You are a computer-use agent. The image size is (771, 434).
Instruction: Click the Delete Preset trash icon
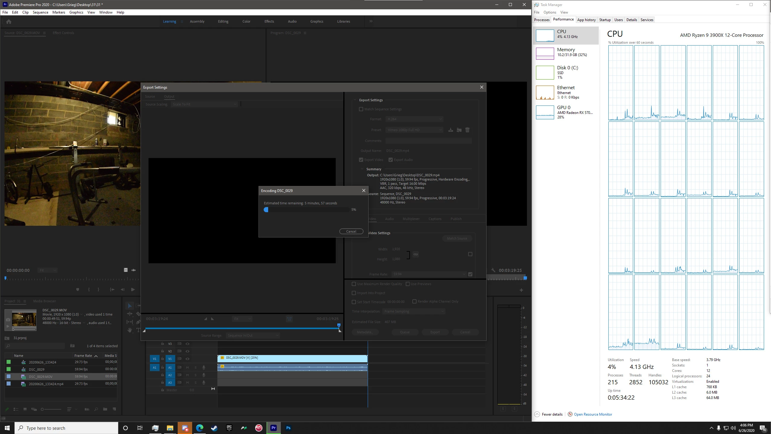click(x=467, y=130)
